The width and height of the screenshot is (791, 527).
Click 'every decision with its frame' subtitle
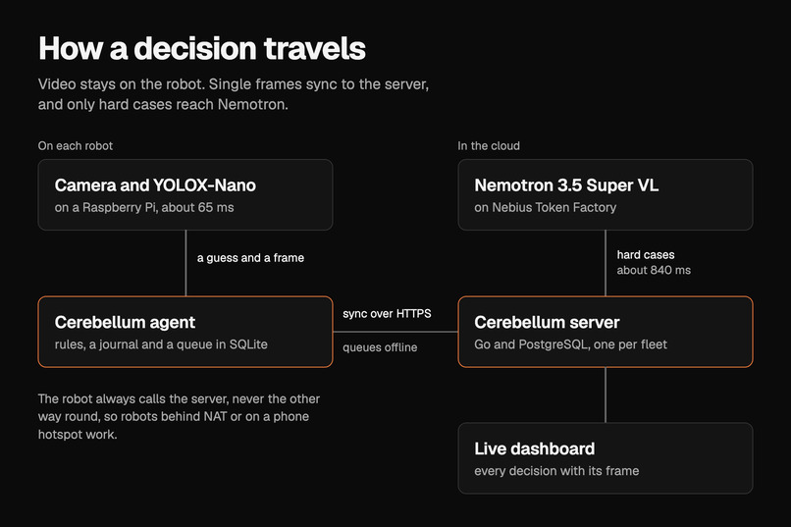[x=556, y=470]
